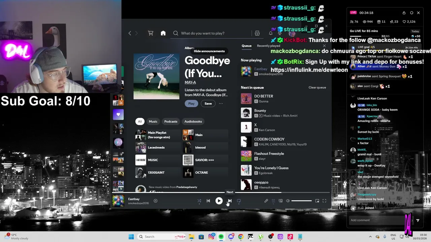Open the OCTANE tile
Image resolution: width=431 pixels, height=242 pixels.
click(205, 172)
